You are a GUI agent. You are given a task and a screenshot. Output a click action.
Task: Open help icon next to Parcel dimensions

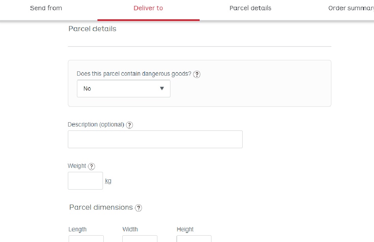coord(138,208)
